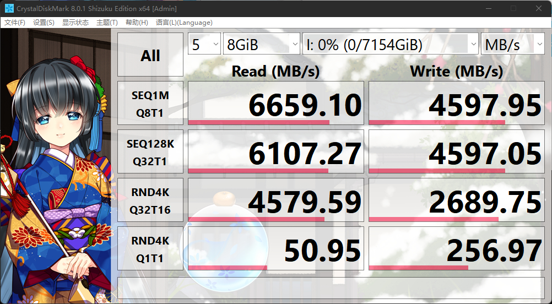Viewport: 552px width, 304px height.
Task: Maximize the CrystalDiskMark window
Action: (x=513, y=8)
